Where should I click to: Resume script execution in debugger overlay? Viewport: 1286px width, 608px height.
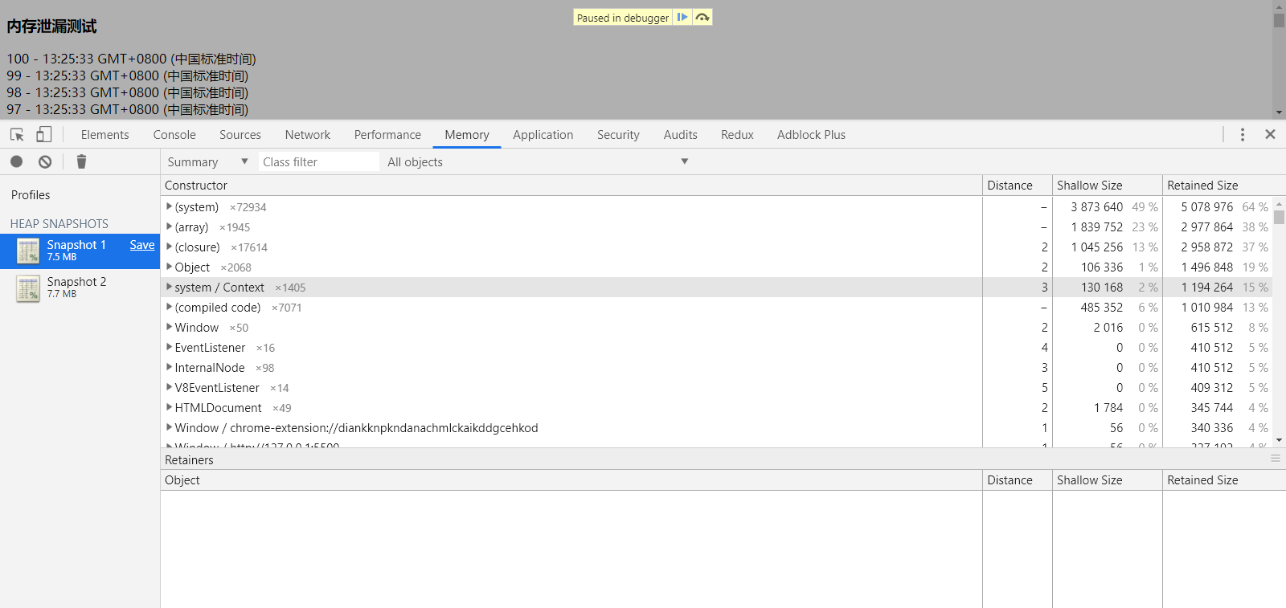[x=682, y=17]
